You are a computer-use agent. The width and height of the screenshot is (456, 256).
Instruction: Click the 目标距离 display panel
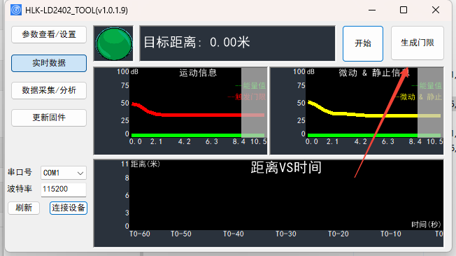point(237,43)
